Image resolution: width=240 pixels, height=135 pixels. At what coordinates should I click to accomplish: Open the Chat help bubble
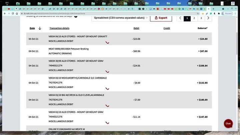228,123
